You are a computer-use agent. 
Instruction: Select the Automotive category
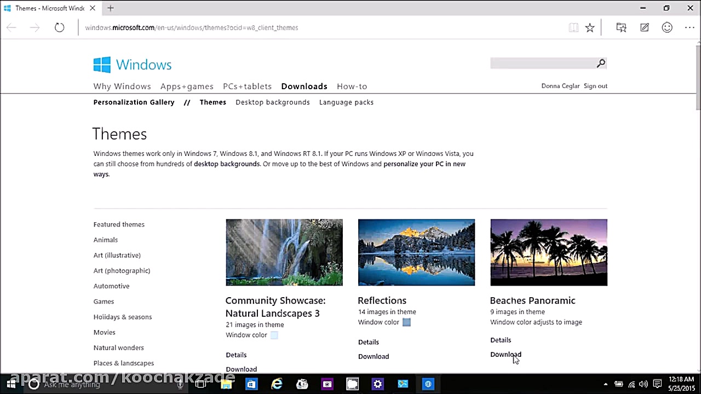click(x=111, y=286)
